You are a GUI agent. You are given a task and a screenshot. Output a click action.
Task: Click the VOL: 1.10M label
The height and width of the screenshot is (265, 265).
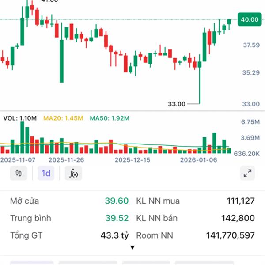point(20,118)
